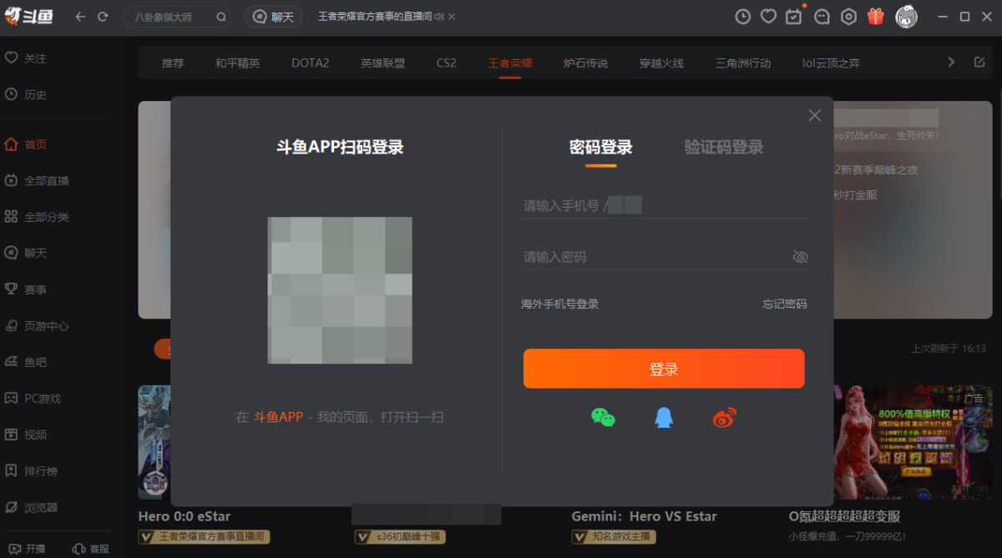This screenshot has height=558, width=1002.
Task: Open 全部直播 in the left sidebar
Action: tap(46, 181)
